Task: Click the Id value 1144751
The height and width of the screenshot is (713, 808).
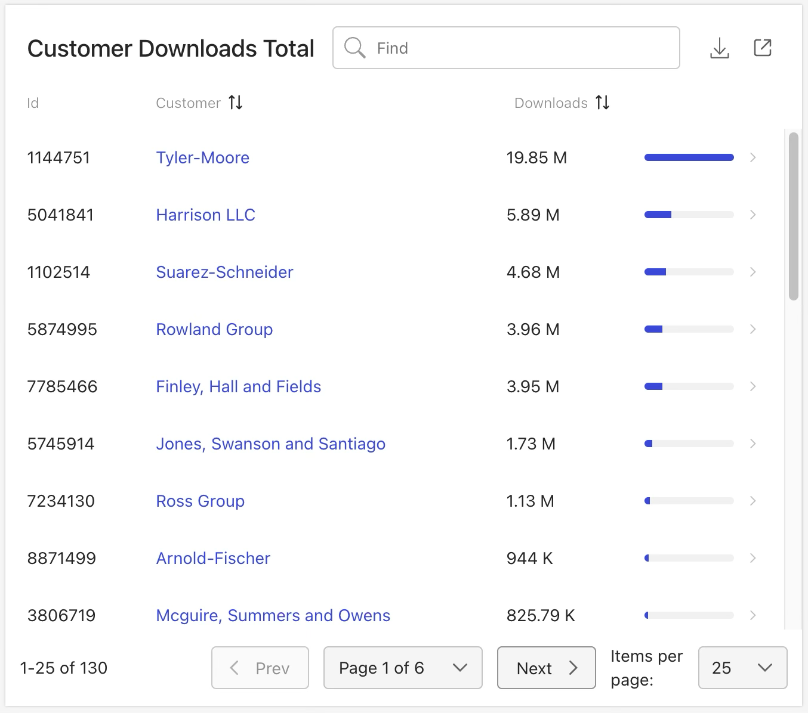Action: (x=58, y=157)
